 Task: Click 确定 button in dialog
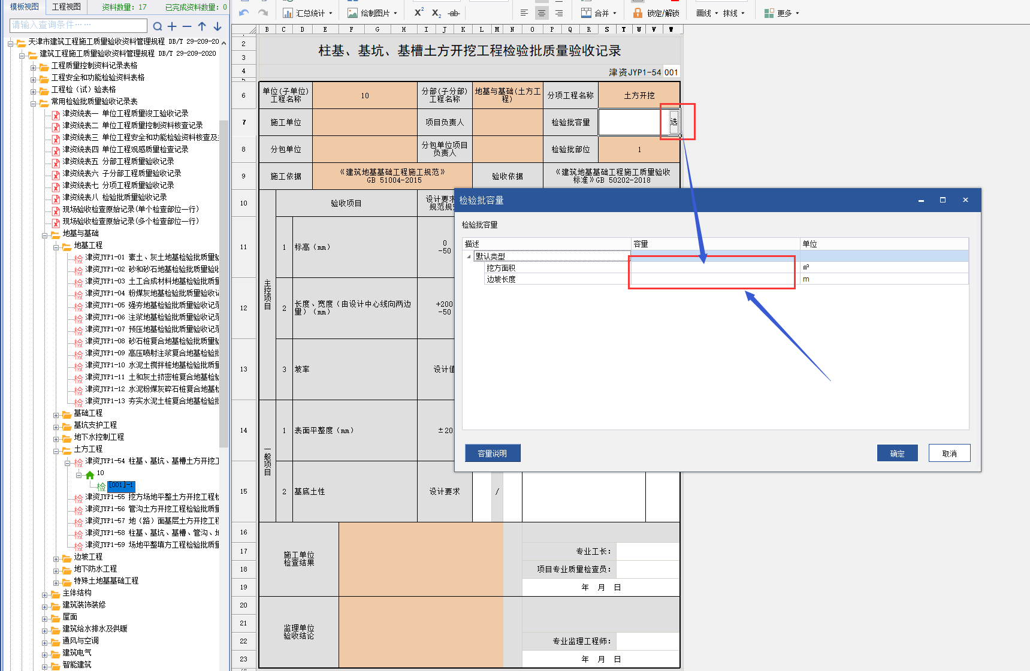pos(897,454)
